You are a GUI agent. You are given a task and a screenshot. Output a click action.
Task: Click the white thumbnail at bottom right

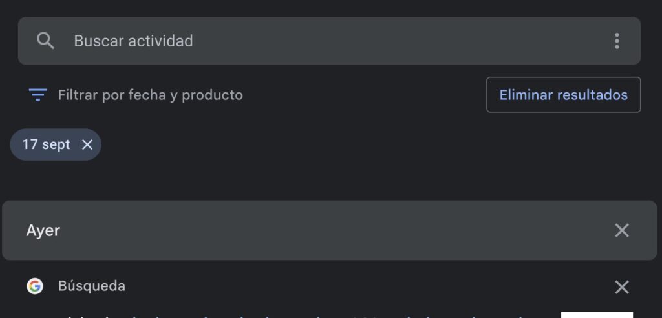pos(597,315)
